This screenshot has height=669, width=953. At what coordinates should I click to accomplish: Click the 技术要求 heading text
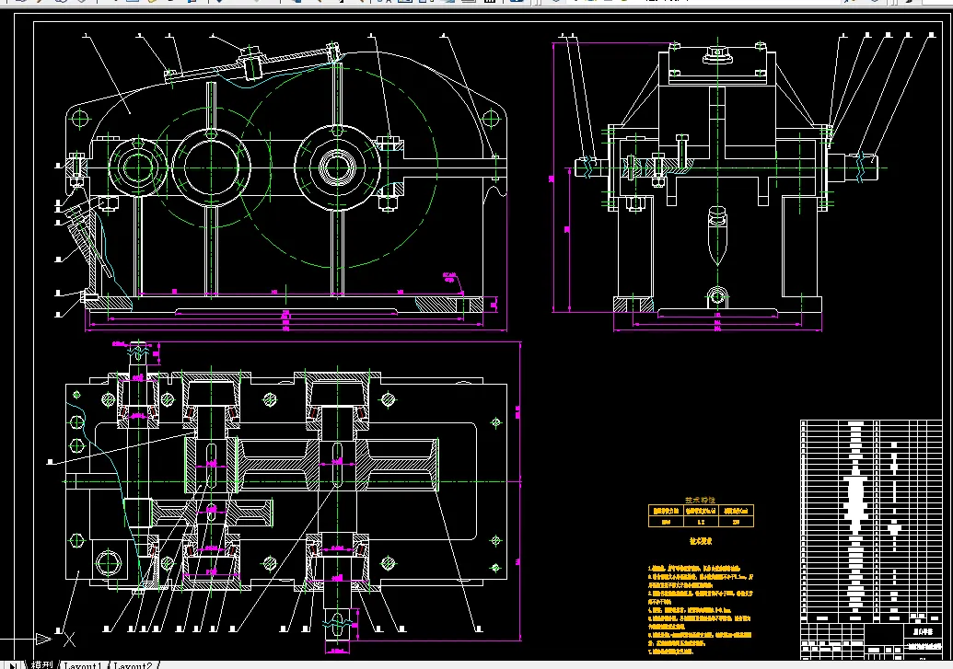point(700,541)
